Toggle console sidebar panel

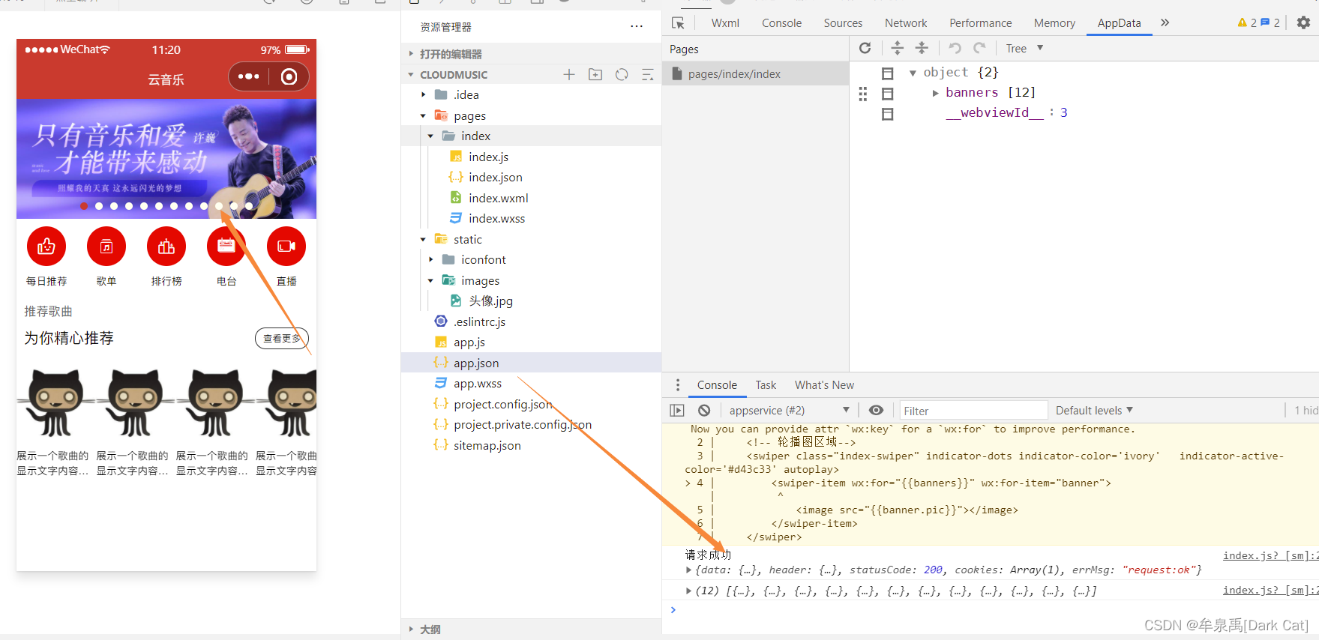[x=677, y=410]
